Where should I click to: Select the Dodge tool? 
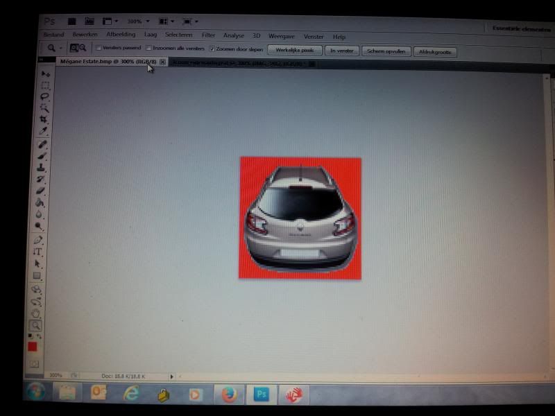(39, 226)
